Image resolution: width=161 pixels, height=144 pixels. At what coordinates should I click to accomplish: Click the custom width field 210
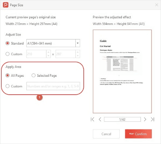pyautogui.click(x=36, y=54)
